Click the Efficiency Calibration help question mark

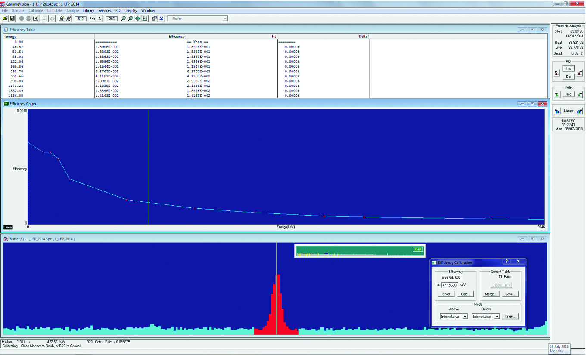pos(506,261)
